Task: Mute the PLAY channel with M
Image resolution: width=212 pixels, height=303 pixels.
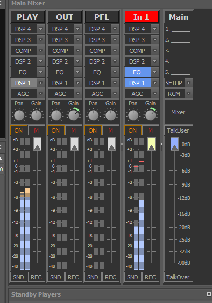Action: (x=36, y=130)
